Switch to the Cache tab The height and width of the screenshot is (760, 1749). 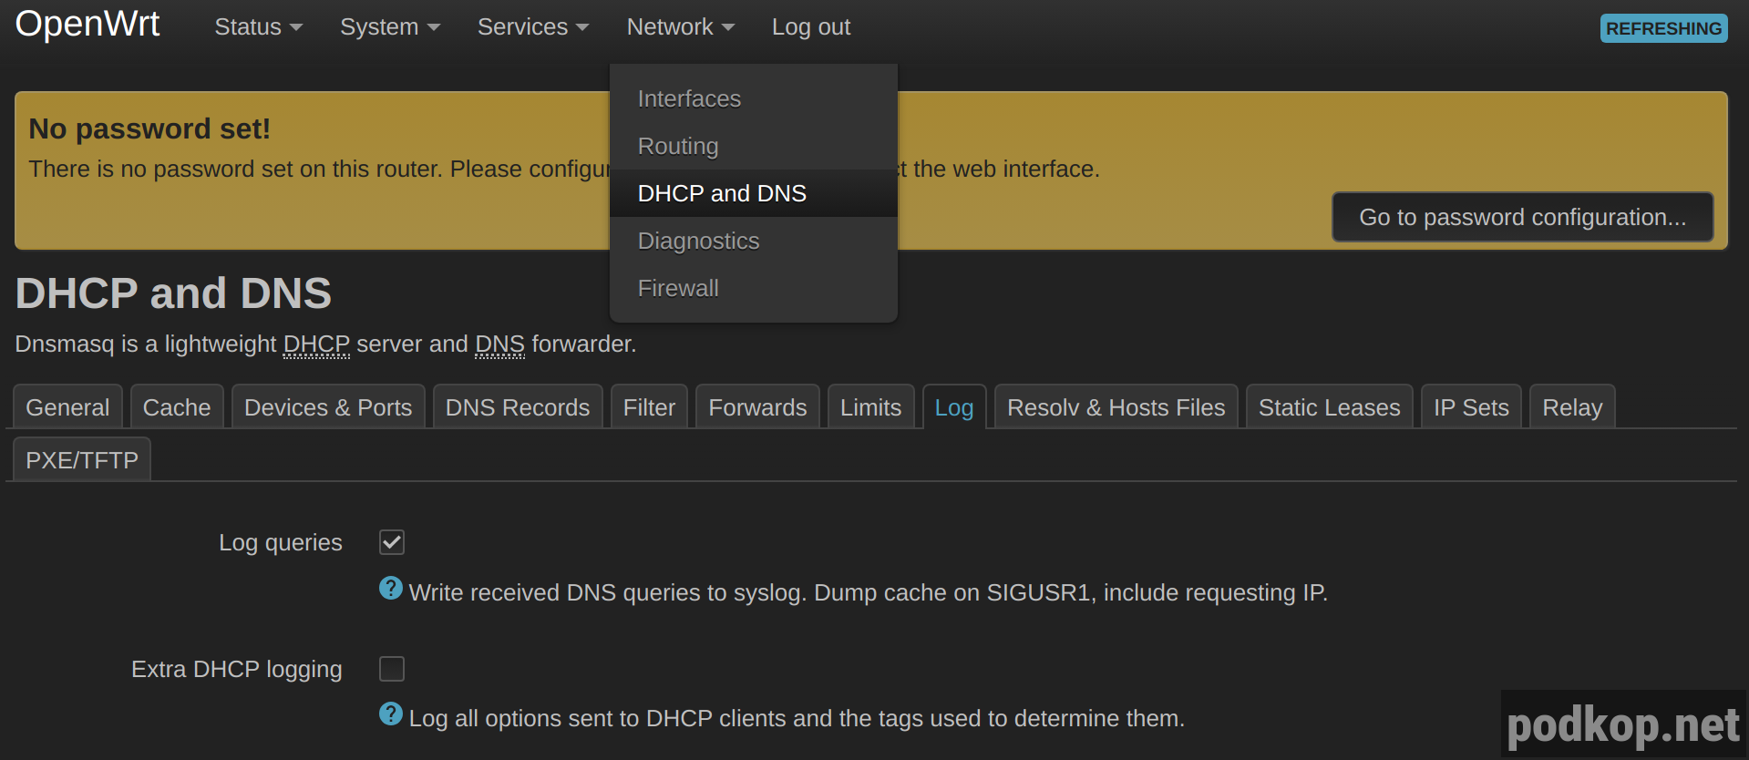click(177, 407)
